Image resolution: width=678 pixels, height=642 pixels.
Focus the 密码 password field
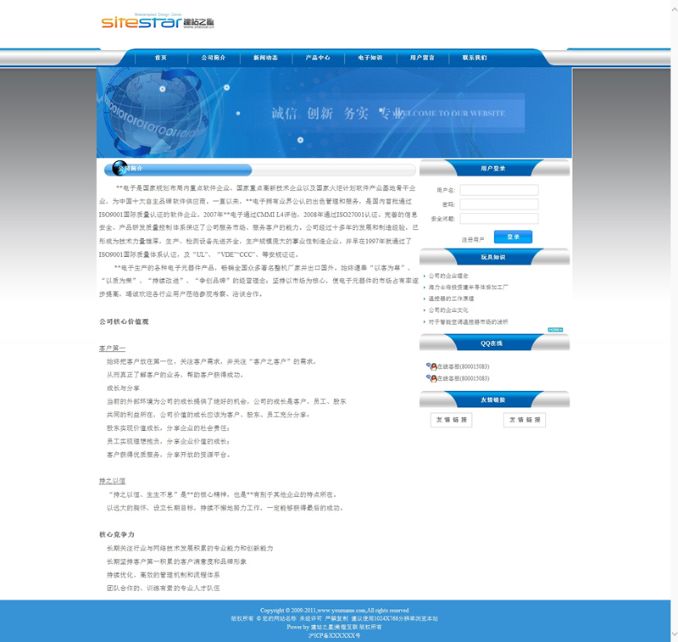click(x=510, y=204)
